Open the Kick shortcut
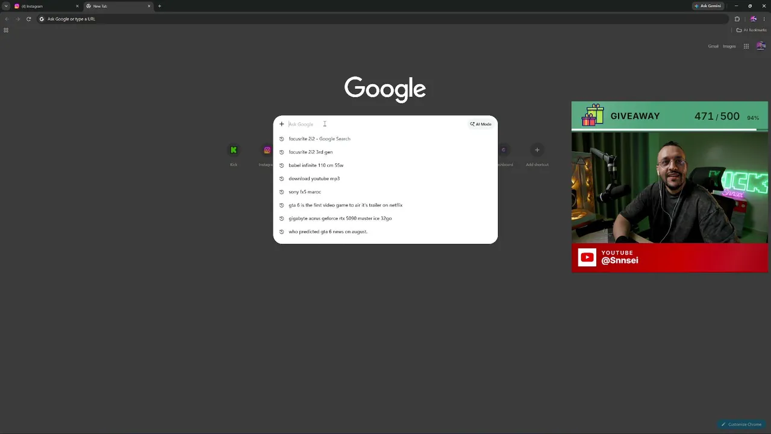Viewport: 771px width, 434px height. [234, 154]
